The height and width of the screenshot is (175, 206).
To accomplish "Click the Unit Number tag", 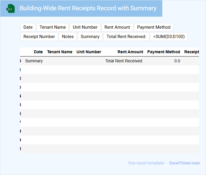I will pyautogui.click(x=85, y=27).
